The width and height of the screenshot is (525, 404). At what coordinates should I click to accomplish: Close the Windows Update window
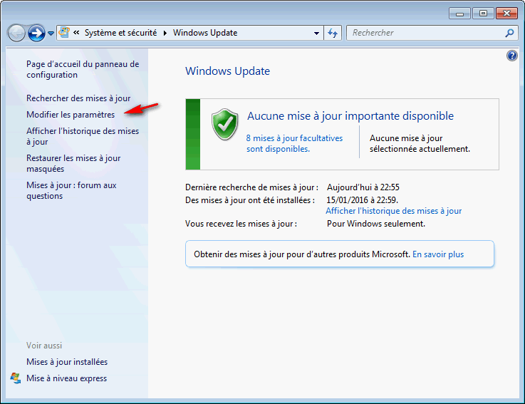pos(507,14)
